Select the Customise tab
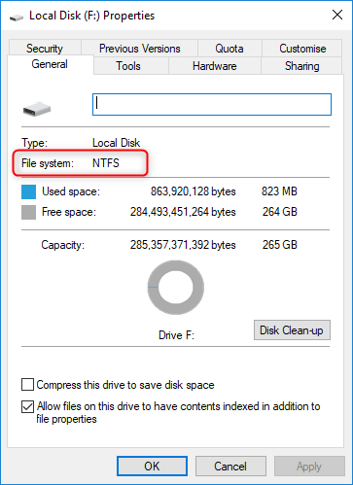 coord(302,49)
